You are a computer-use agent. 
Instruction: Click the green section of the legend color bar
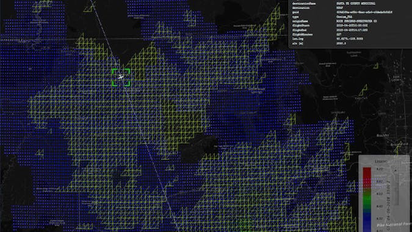click(367, 201)
